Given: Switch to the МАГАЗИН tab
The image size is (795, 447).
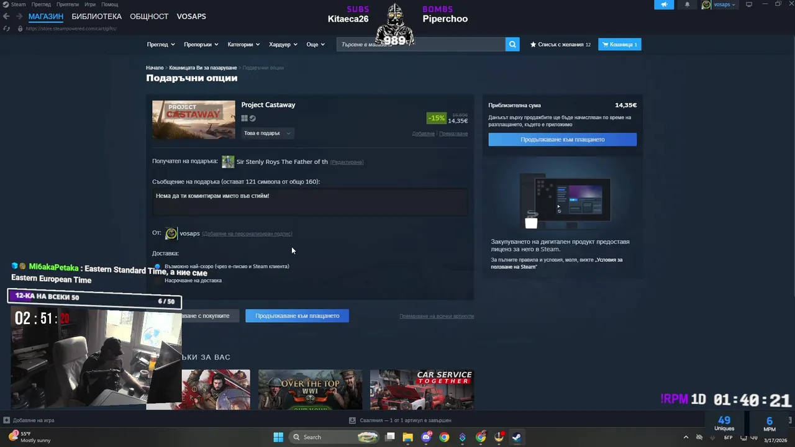Looking at the screenshot, I should pos(46,16).
